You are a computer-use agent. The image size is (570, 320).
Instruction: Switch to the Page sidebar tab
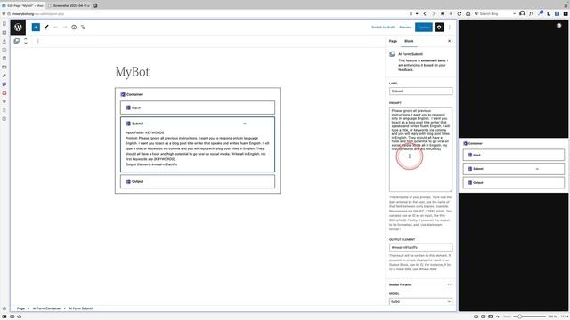tap(393, 41)
